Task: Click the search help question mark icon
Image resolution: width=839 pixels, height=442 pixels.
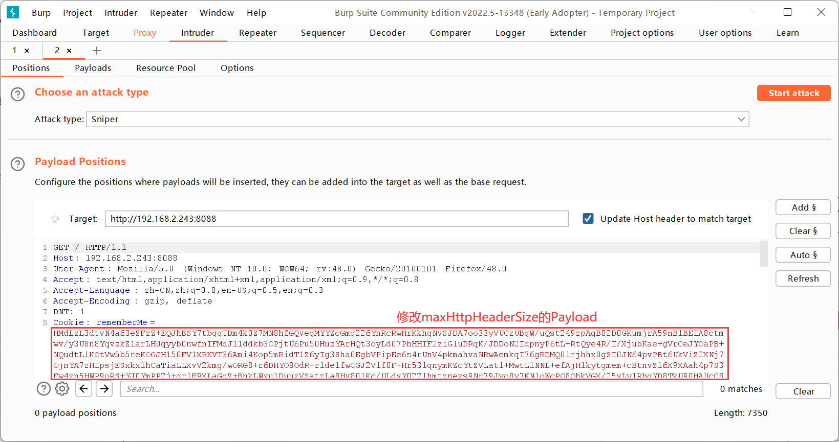Action: click(x=44, y=389)
